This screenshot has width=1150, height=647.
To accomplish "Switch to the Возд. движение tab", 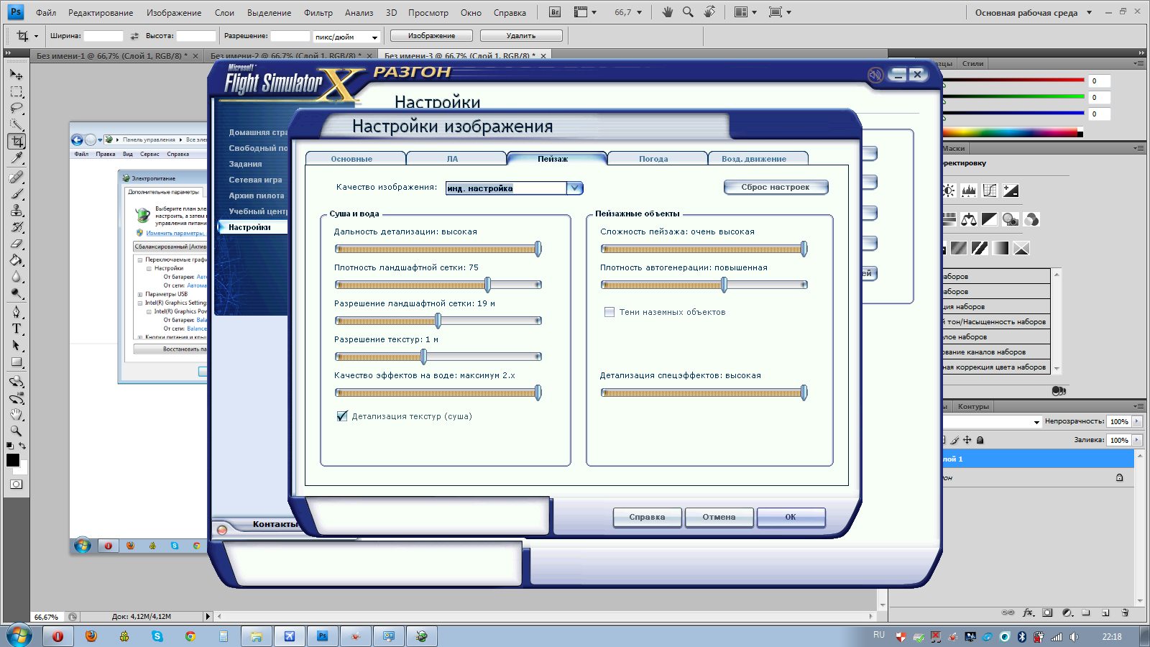I will 754,159.
